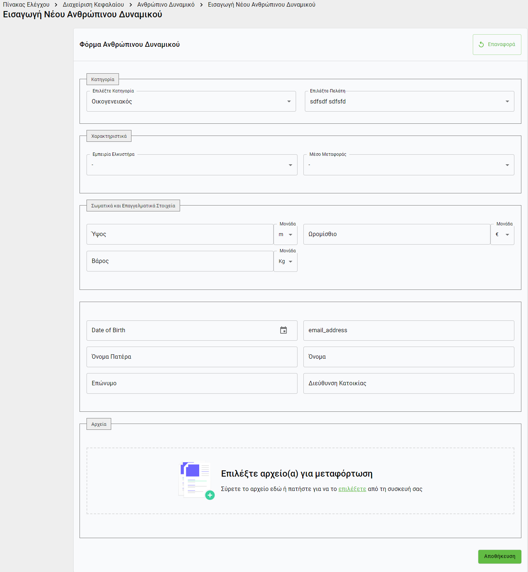The image size is (528, 572).
Task: Focus the Ύψος input field
Action: click(x=180, y=234)
